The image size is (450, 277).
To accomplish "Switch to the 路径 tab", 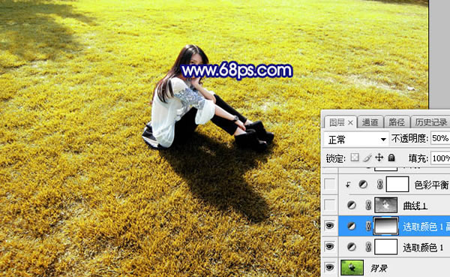I will tap(397, 122).
